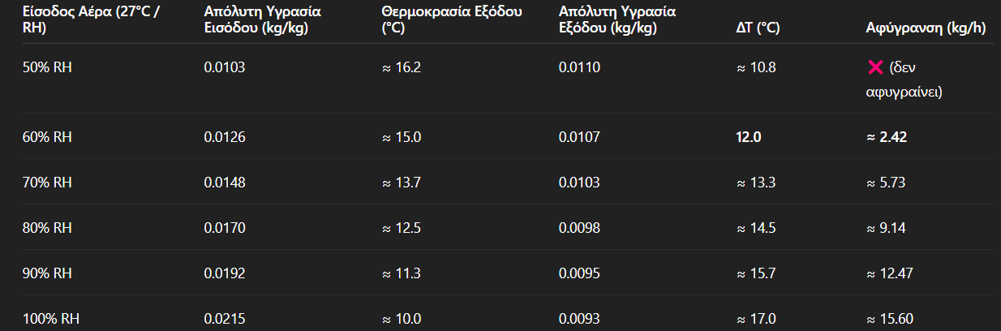The height and width of the screenshot is (331, 1001).
Task: Select the '80% RH' row label
Action: tap(47, 228)
